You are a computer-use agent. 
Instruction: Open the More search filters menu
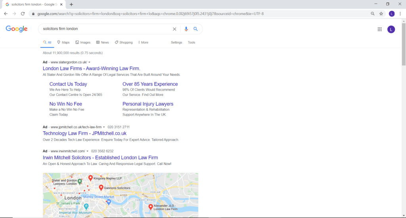(143, 42)
